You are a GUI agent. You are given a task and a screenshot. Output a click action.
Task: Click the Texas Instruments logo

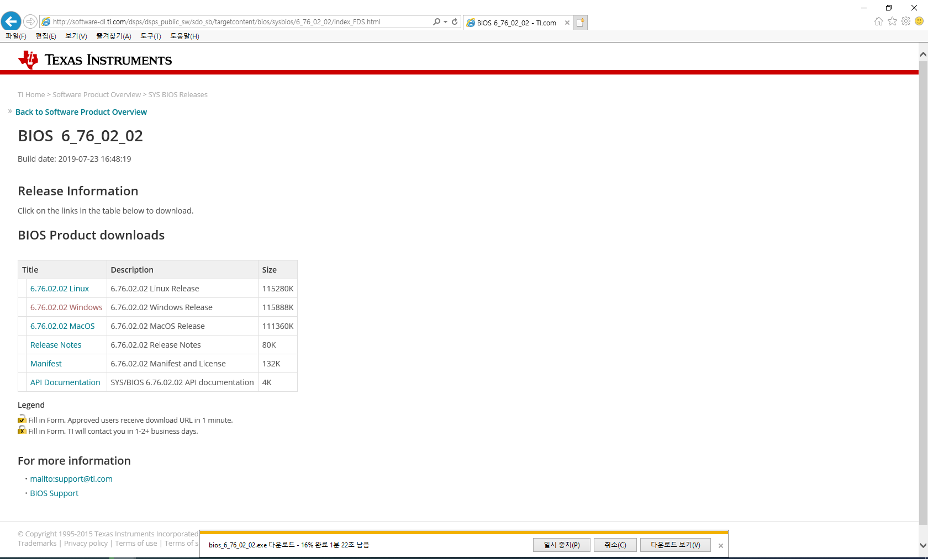tap(95, 60)
